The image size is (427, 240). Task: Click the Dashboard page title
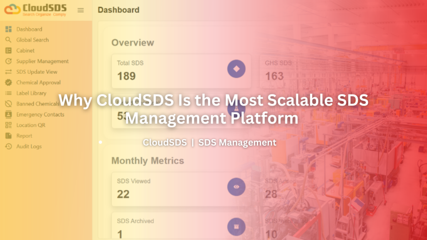[x=118, y=10]
